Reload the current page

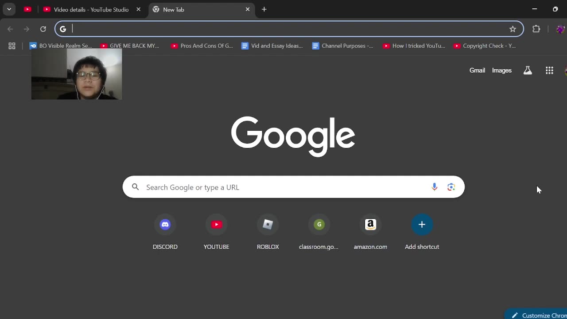pos(43,29)
